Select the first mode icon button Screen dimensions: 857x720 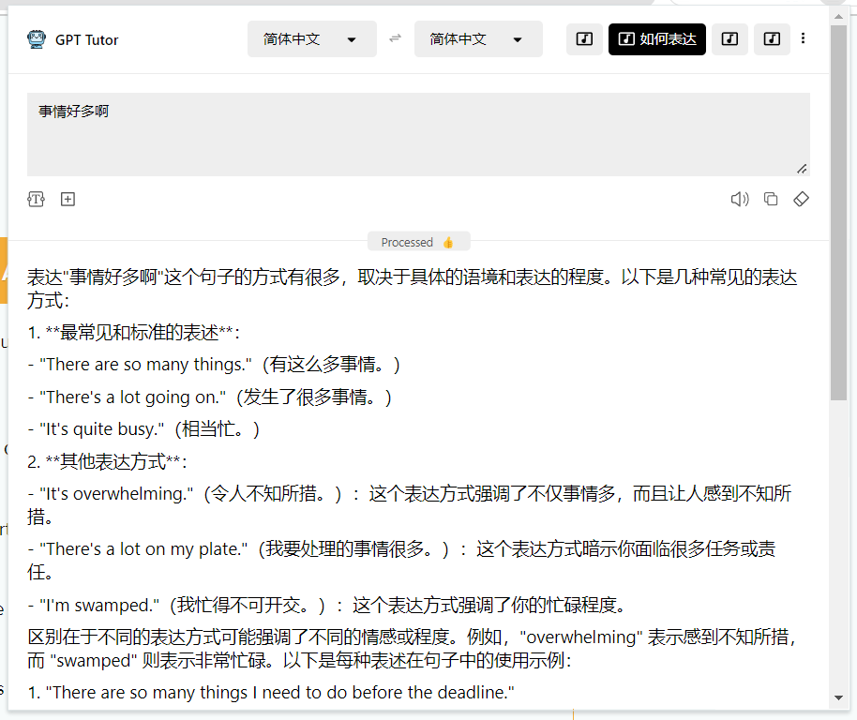584,39
